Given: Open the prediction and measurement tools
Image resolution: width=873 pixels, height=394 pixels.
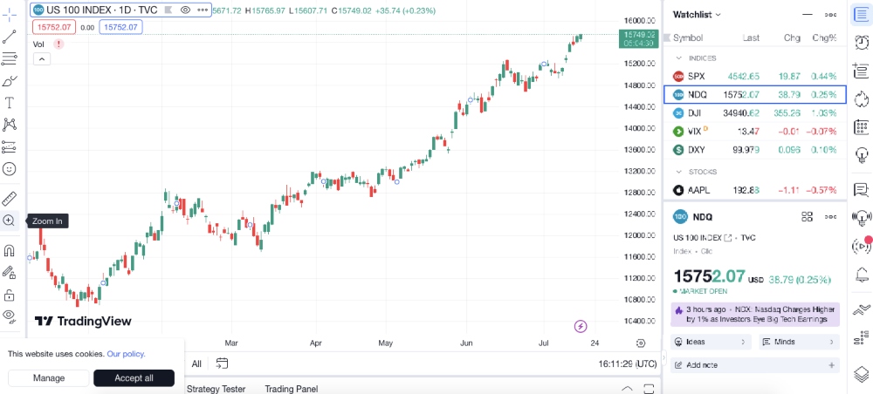Looking at the screenshot, I should pos(9,146).
